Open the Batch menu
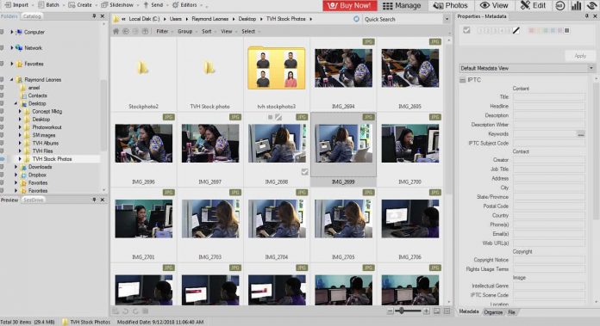600x326 pixels. (50, 5)
